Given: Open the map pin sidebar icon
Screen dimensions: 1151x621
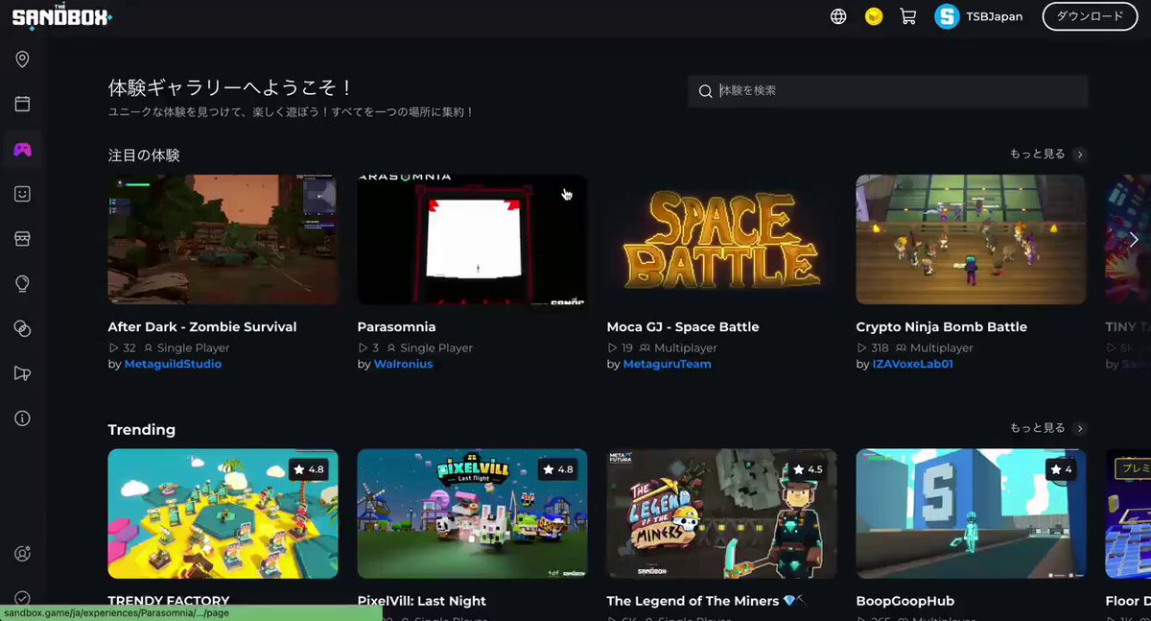Looking at the screenshot, I should (22, 60).
